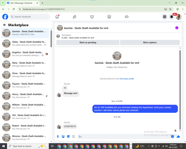
Task: Open the Nany conversation
Action: click(x=25, y=64)
